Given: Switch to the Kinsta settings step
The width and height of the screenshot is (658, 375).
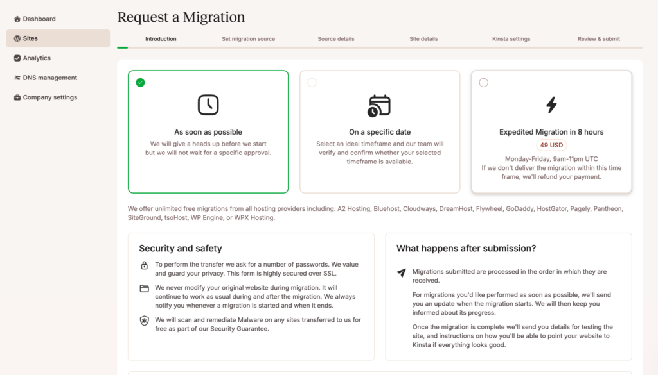Looking at the screenshot, I should [511, 38].
